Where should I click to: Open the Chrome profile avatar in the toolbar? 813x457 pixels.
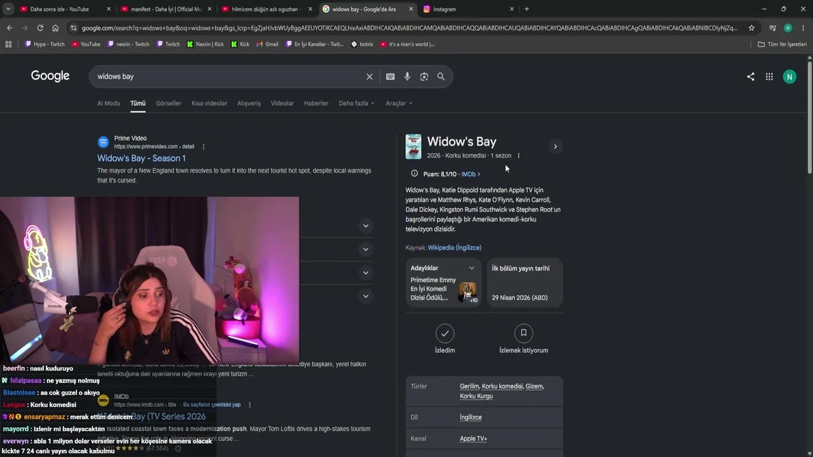[788, 28]
